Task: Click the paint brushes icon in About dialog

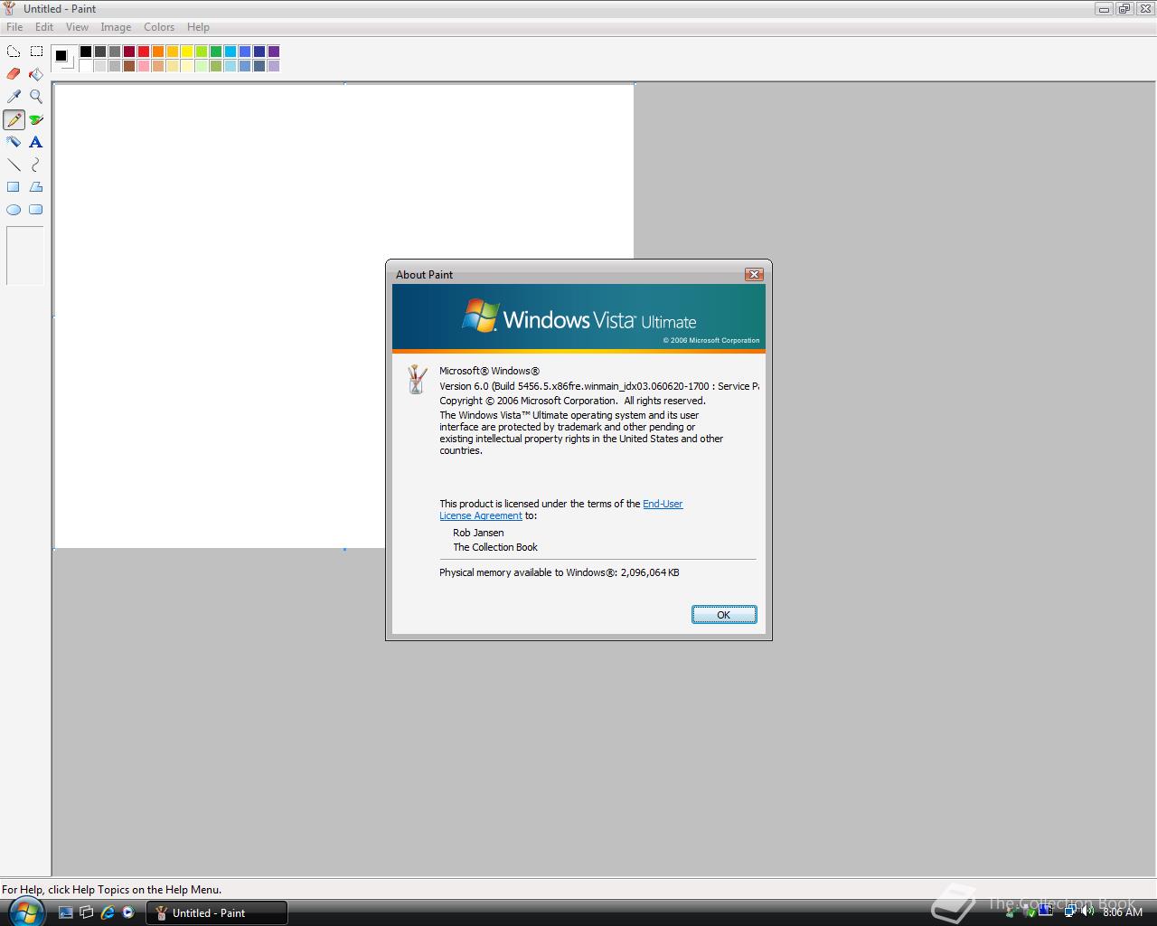Action: point(416,379)
